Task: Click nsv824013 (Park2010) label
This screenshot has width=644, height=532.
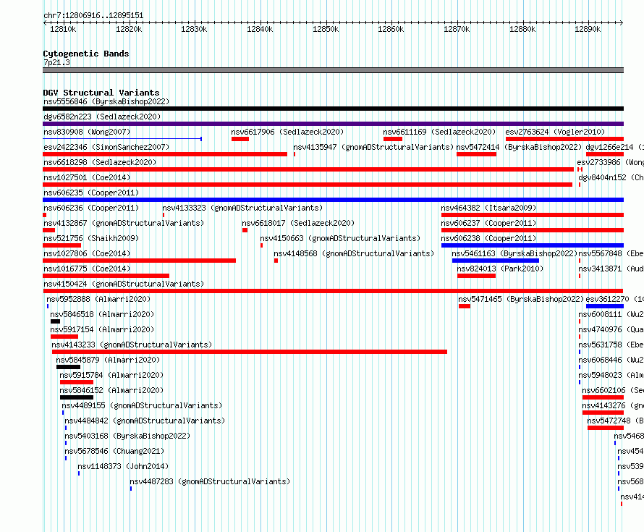Action: pyautogui.click(x=500, y=269)
